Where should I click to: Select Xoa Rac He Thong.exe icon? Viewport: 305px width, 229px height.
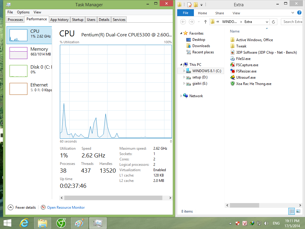click(232, 84)
